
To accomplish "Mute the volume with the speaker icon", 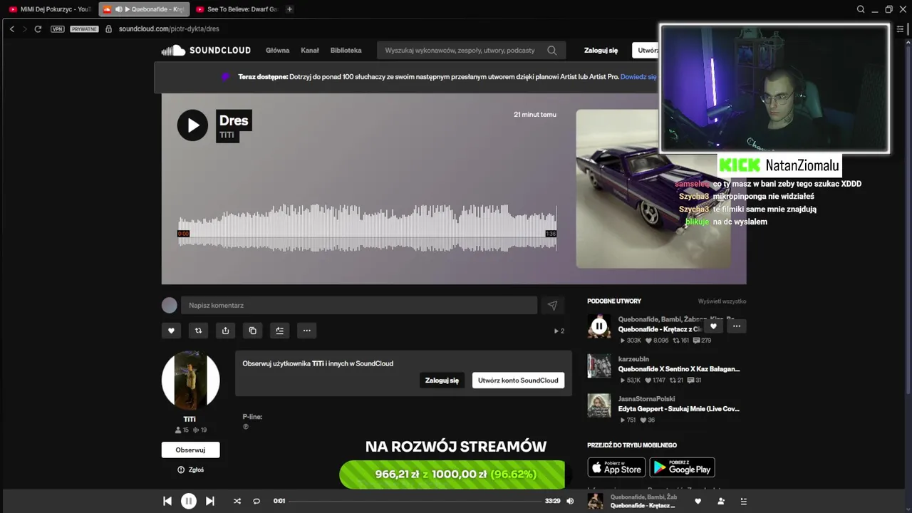I will (x=570, y=501).
